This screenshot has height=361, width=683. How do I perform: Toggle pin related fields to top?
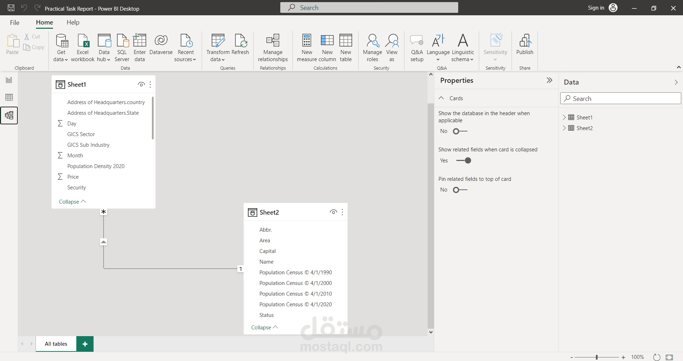click(x=460, y=190)
